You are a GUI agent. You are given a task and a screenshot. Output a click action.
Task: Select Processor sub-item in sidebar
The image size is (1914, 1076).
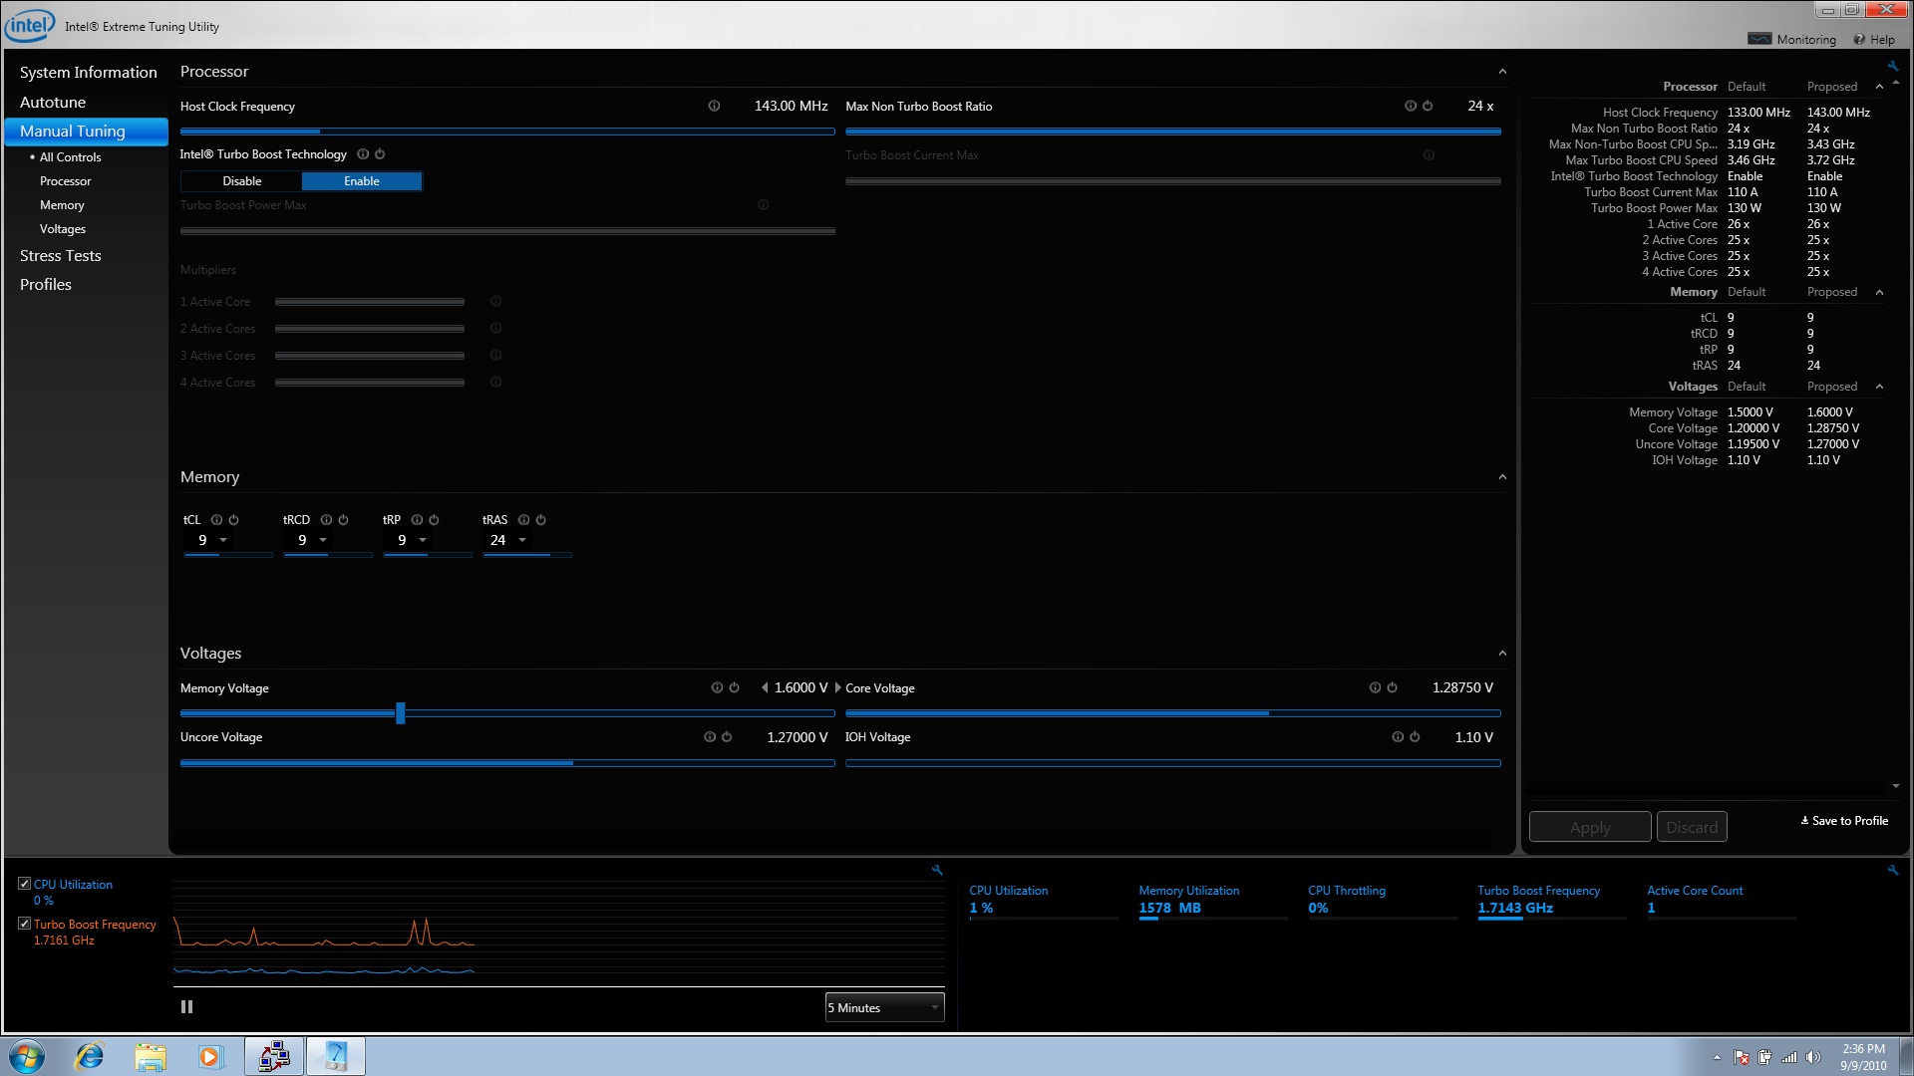pos(66,181)
